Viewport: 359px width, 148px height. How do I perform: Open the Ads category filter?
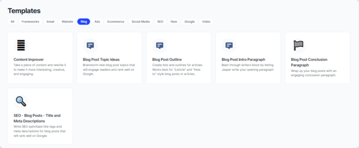click(97, 21)
